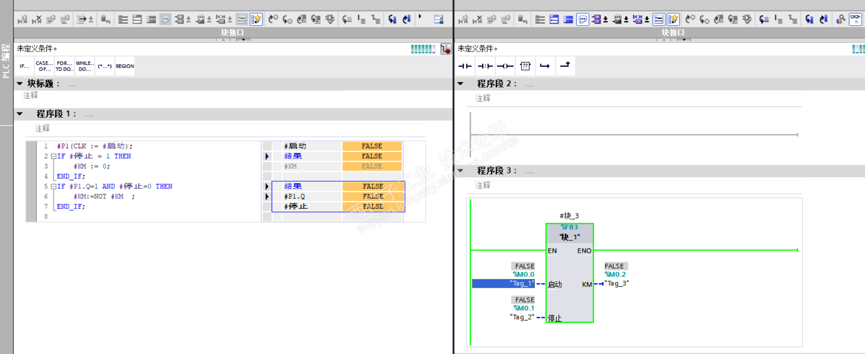This screenshot has height=354, width=865.
Task: Show more SCL toolbar items via overflow arrow
Action: click(x=420, y=17)
